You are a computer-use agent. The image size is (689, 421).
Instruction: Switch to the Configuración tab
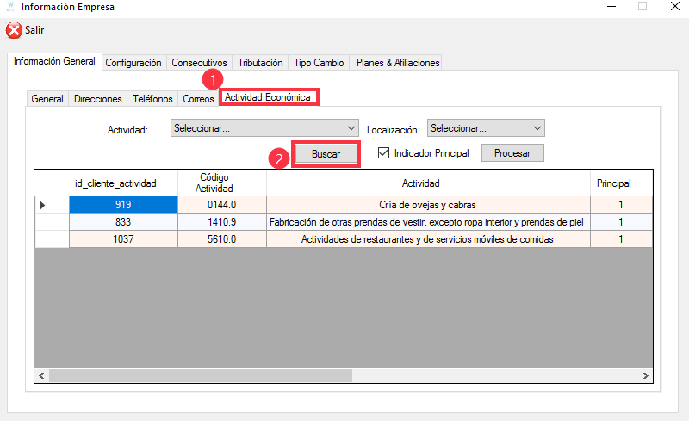pos(133,63)
